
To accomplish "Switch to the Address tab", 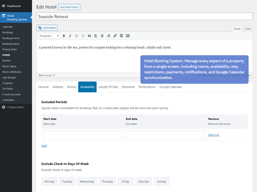I will (x=58, y=87).
